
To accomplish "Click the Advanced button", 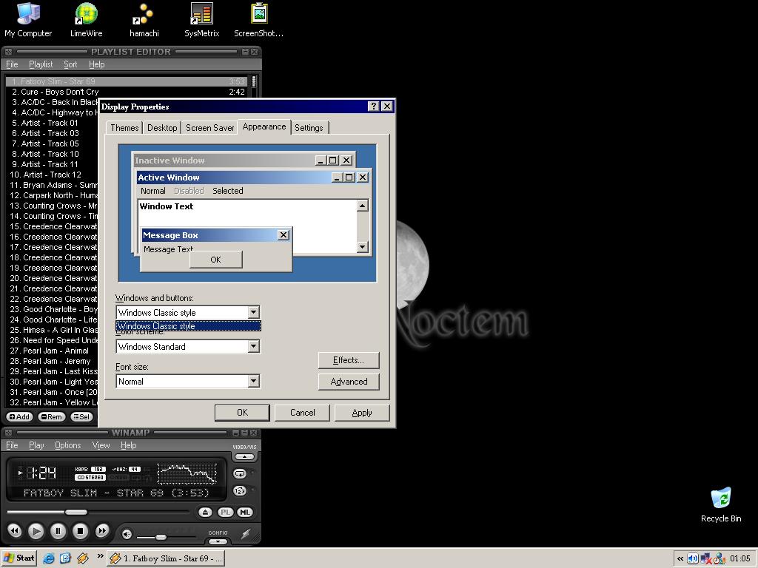I will (x=349, y=382).
